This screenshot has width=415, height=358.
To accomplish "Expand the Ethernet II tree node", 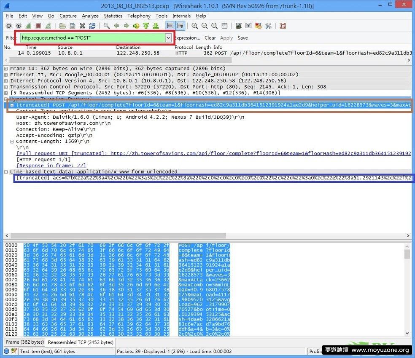I will coord(6,75).
